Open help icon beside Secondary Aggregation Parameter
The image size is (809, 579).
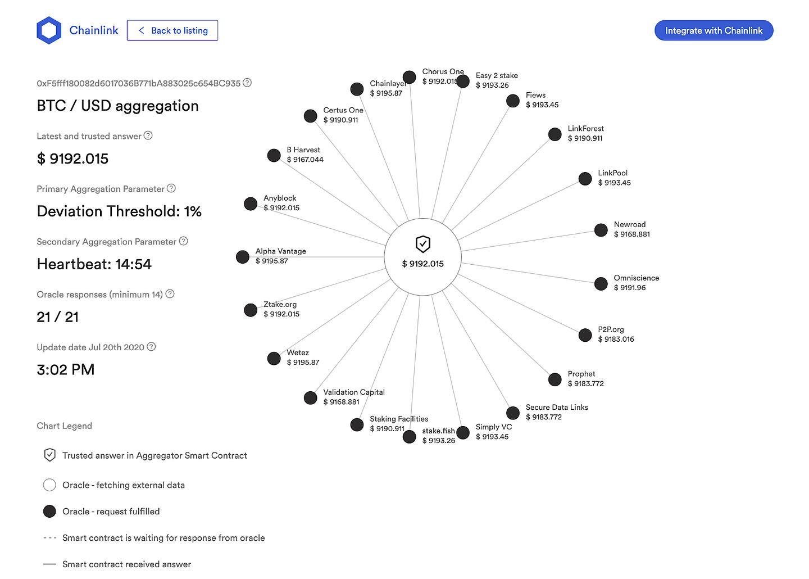183,241
